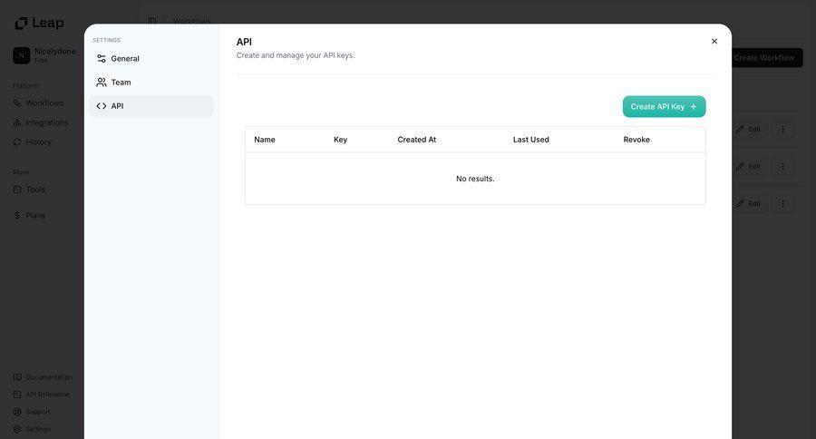The width and height of the screenshot is (816, 439).
Task: Open Workflows in the background sidebar
Action: (x=44, y=103)
